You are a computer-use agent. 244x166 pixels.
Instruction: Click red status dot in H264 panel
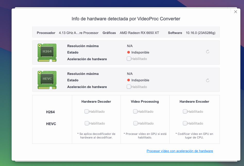coord(129,53)
